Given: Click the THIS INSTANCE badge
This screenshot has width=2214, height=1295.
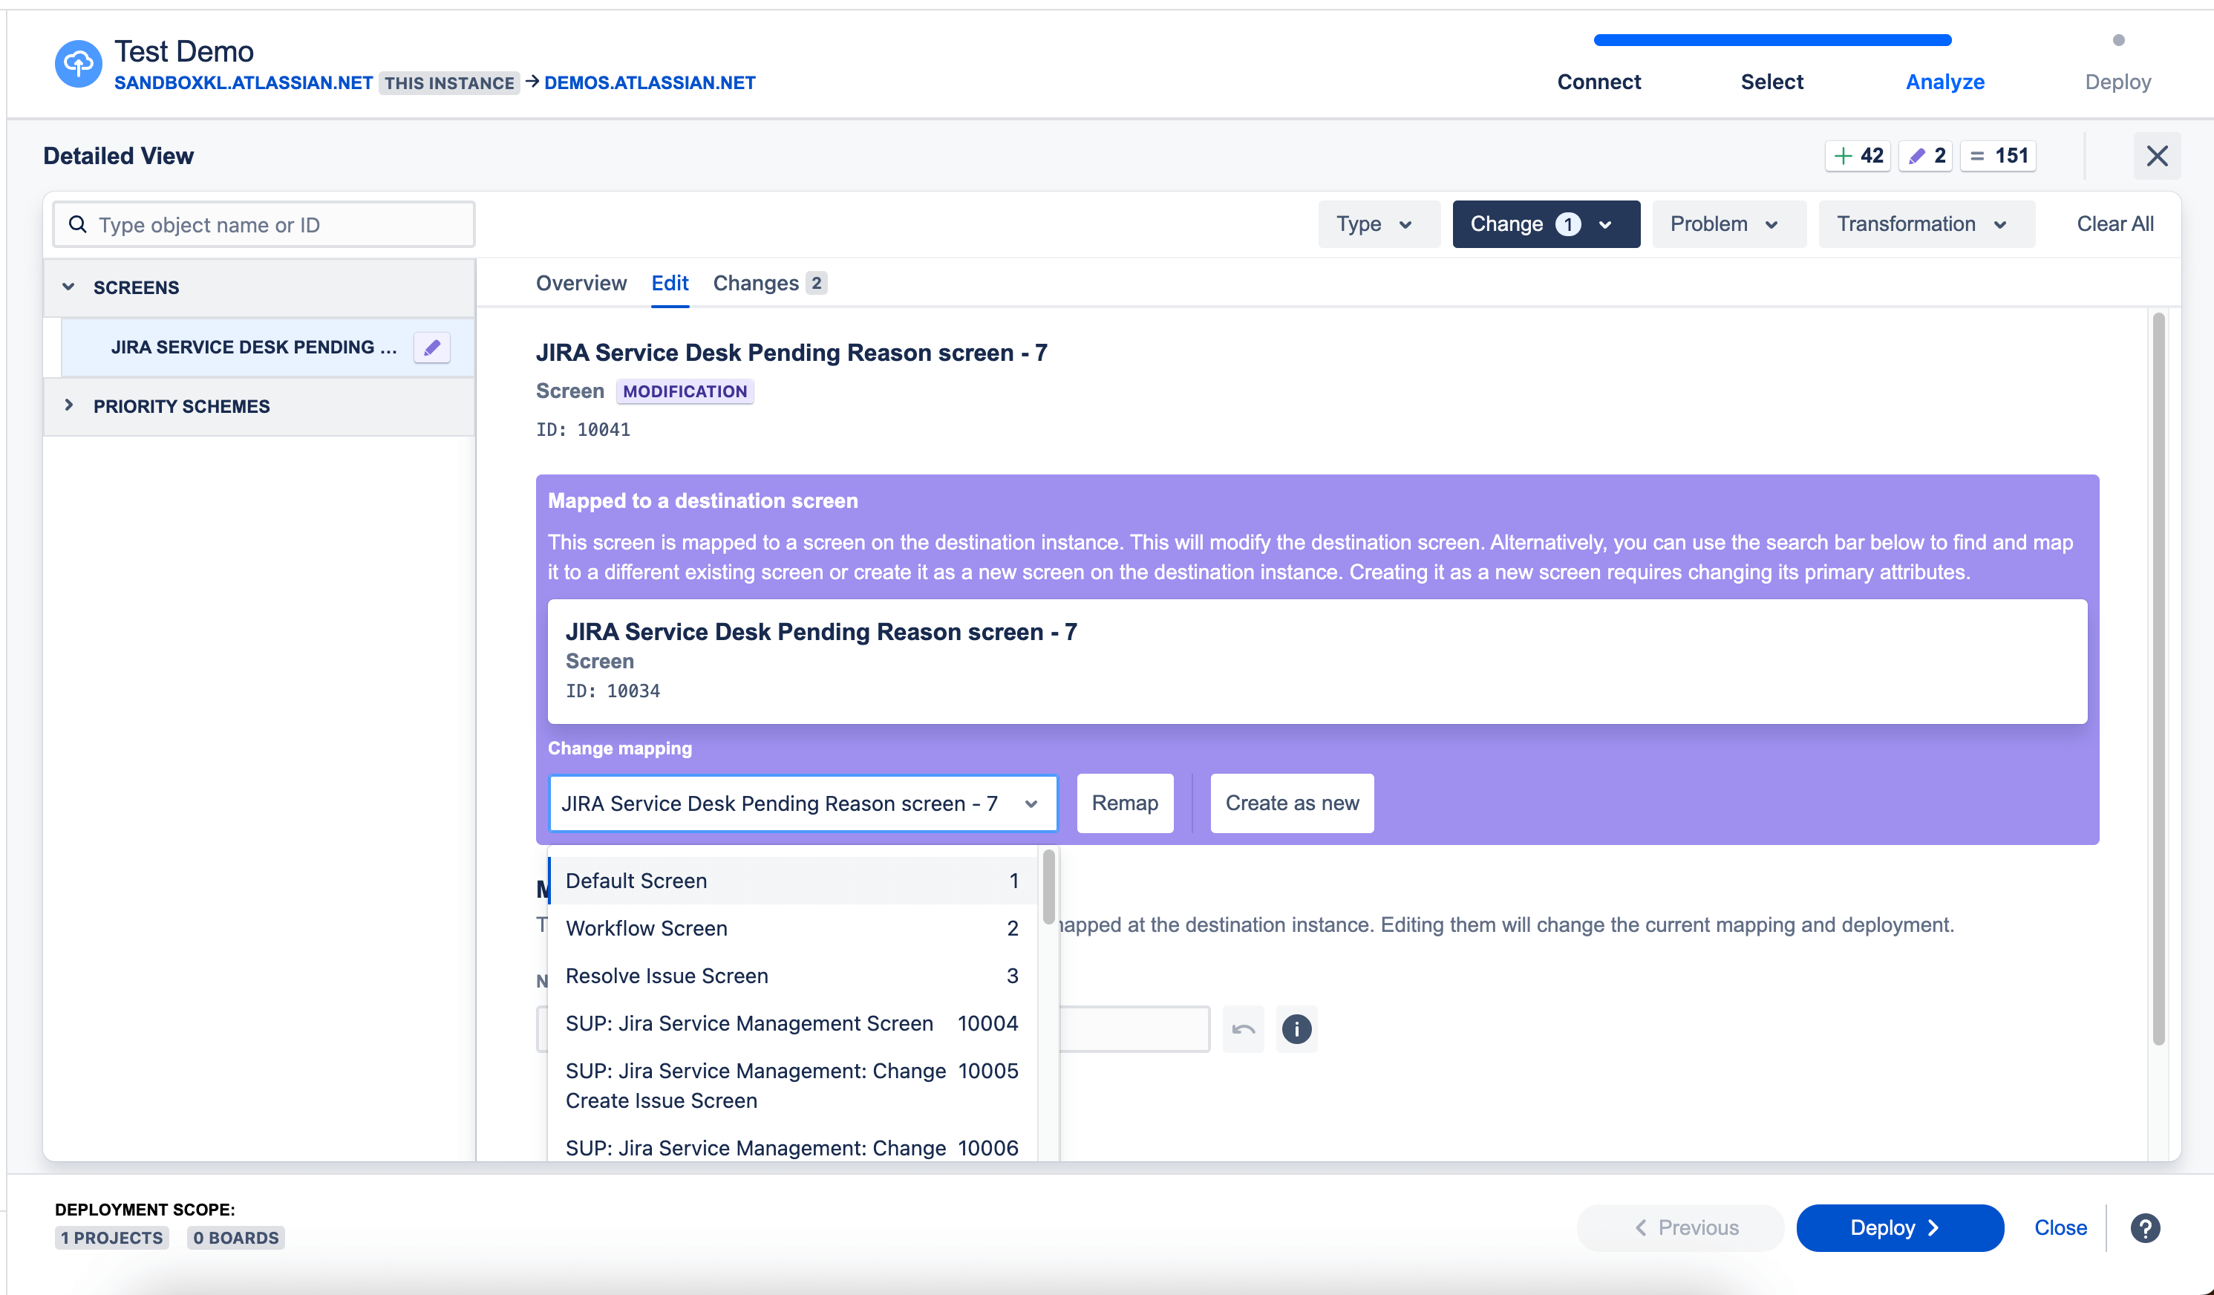Looking at the screenshot, I should click(x=449, y=82).
